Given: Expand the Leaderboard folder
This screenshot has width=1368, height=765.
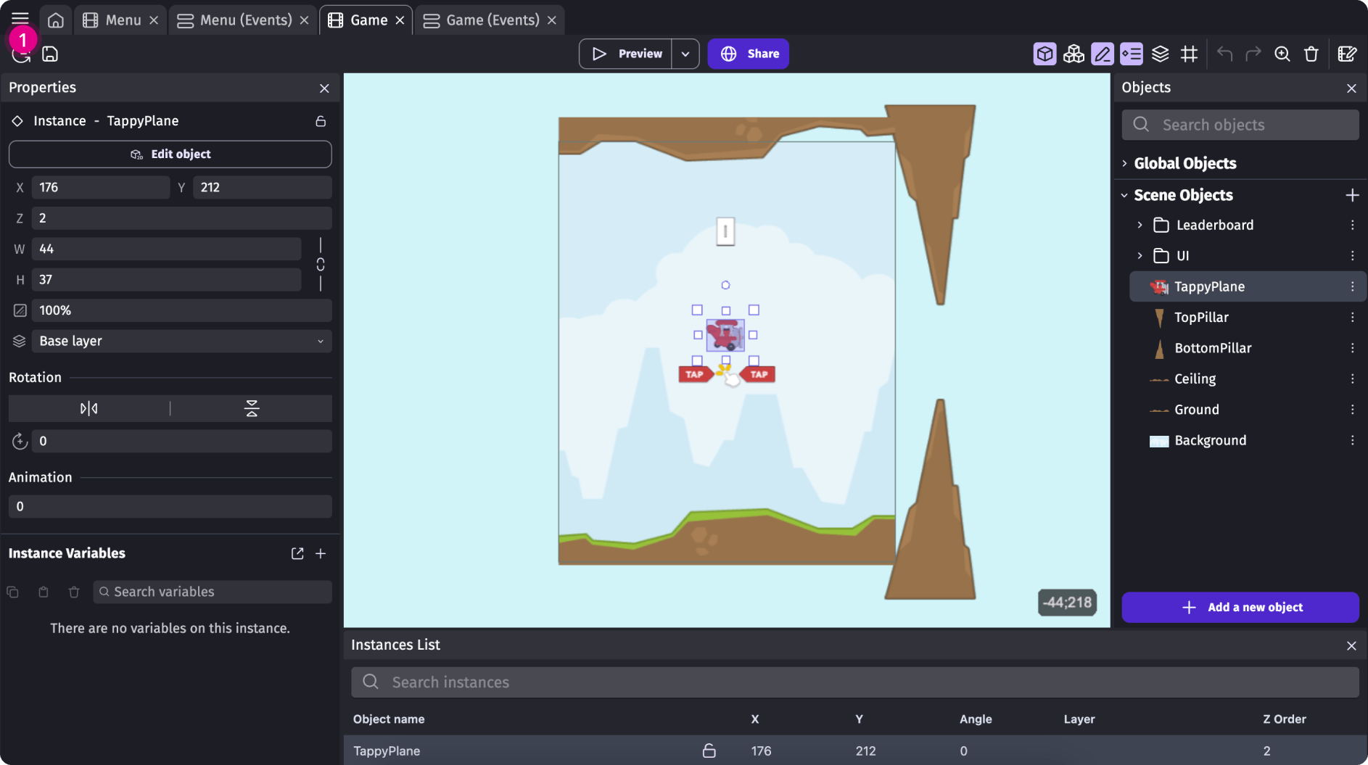Looking at the screenshot, I should (x=1140, y=226).
